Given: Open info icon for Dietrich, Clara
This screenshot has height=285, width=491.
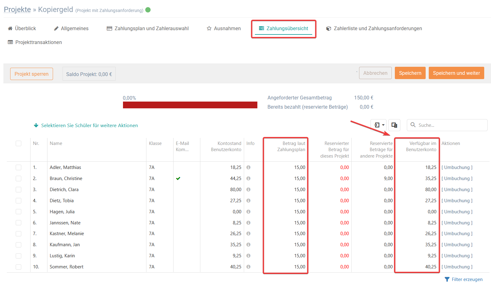Looking at the screenshot, I should coord(248,190).
